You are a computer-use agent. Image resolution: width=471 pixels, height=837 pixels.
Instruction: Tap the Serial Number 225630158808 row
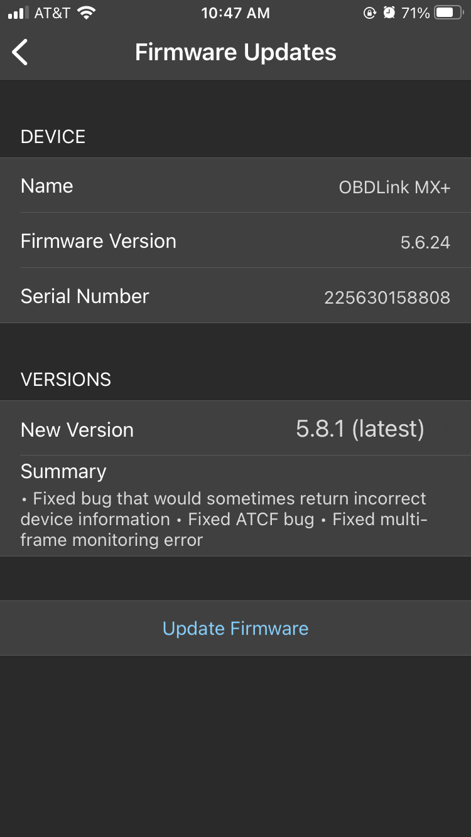(235, 296)
